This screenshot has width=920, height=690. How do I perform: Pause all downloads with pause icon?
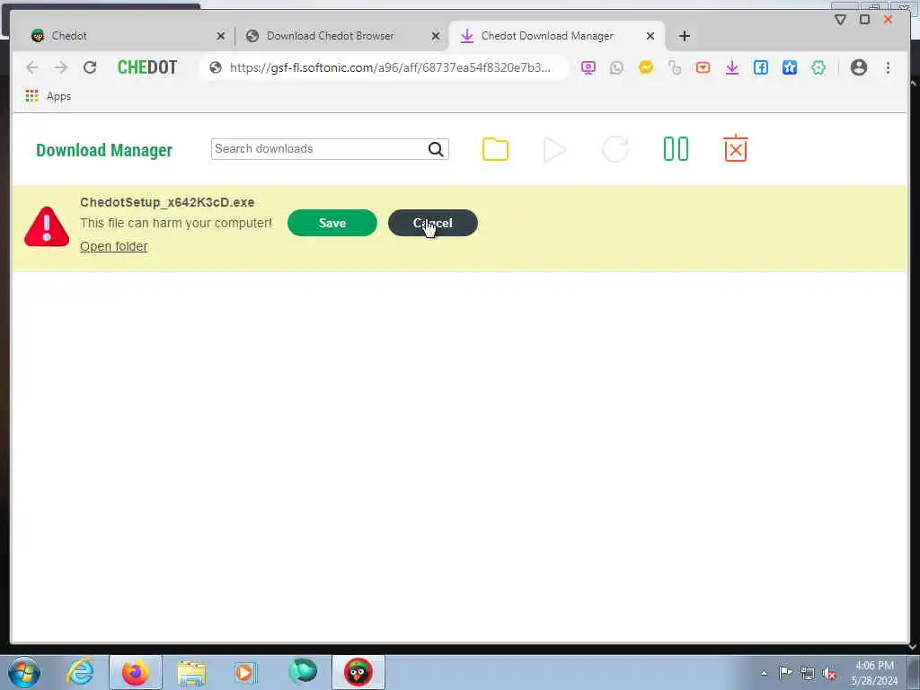(676, 149)
